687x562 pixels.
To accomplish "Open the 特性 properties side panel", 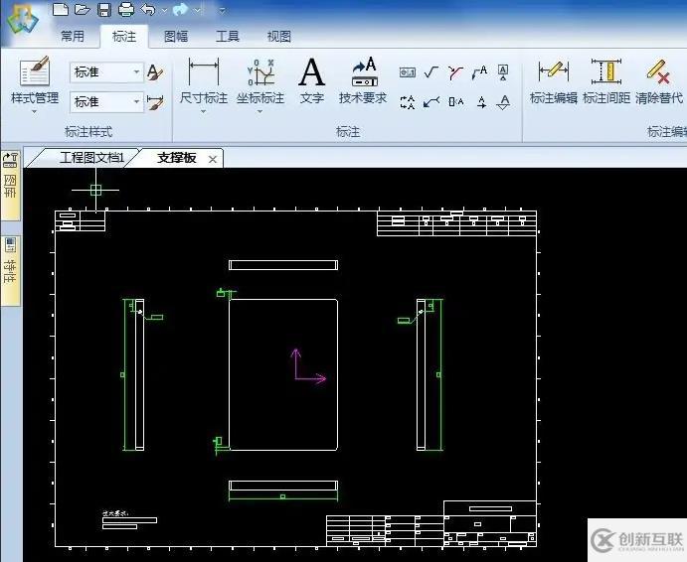I will point(10,270).
